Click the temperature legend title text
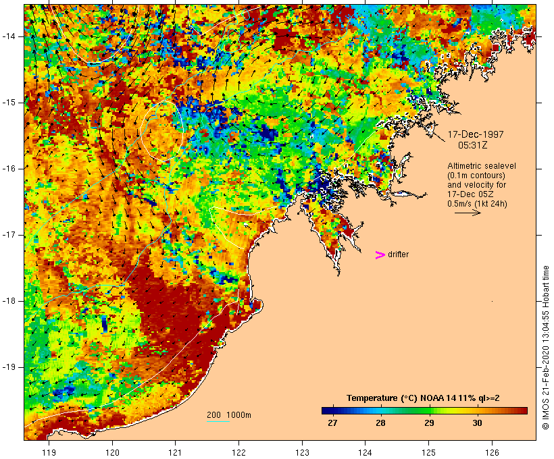554x459 pixels. click(423, 398)
